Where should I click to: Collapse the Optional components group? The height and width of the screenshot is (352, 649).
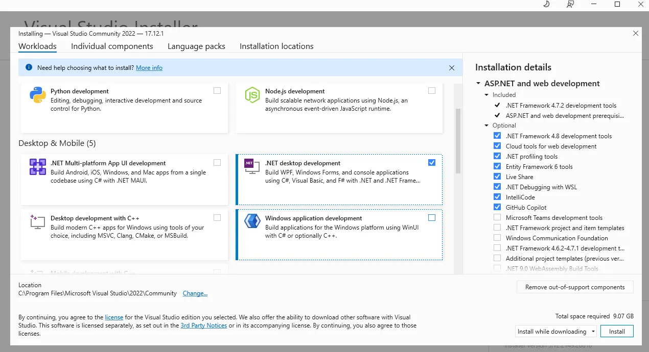tap(487, 125)
